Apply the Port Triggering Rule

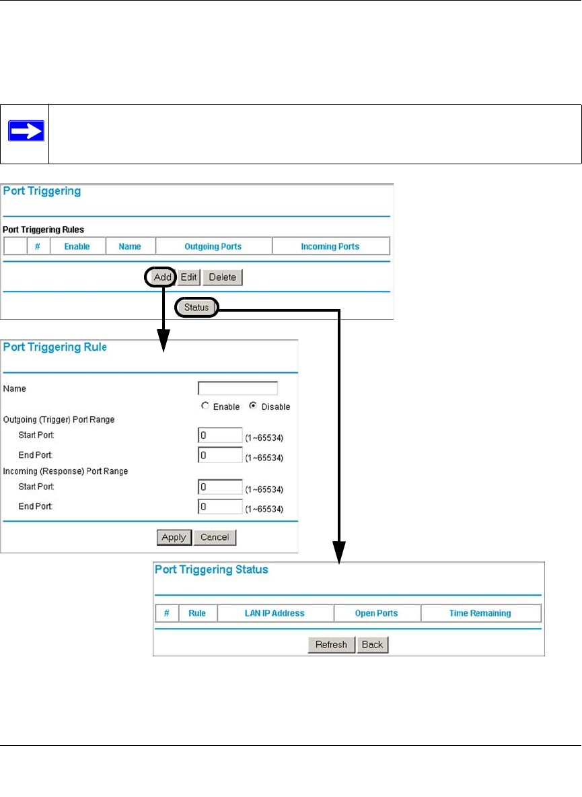click(174, 537)
